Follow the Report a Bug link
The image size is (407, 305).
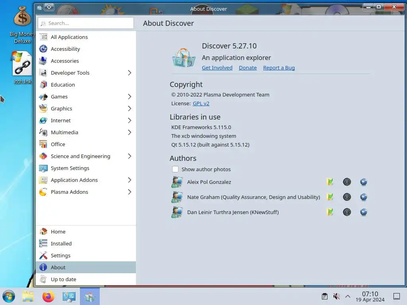pyautogui.click(x=279, y=68)
